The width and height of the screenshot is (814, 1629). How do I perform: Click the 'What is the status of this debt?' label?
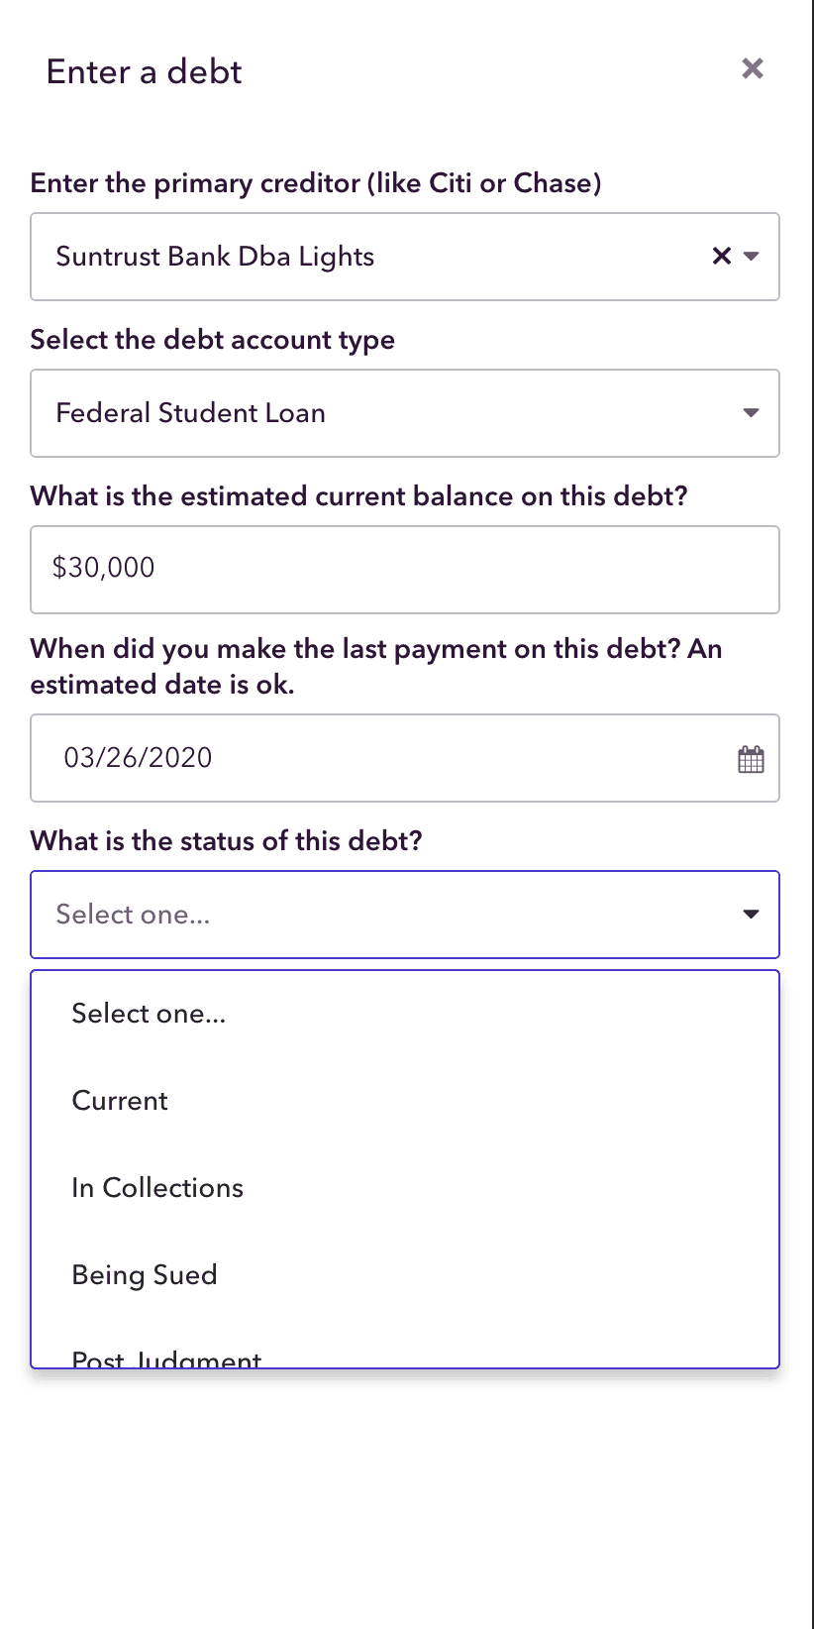coord(227,841)
